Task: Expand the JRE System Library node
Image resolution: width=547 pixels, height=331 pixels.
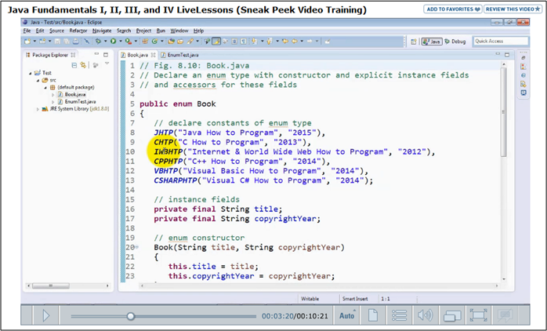Action: click(37, 109)
